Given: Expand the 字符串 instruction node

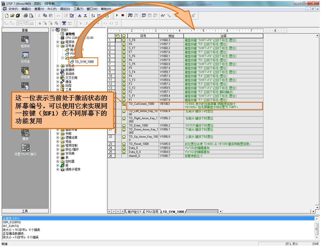Looking at the screenshot, I should 58,153.
